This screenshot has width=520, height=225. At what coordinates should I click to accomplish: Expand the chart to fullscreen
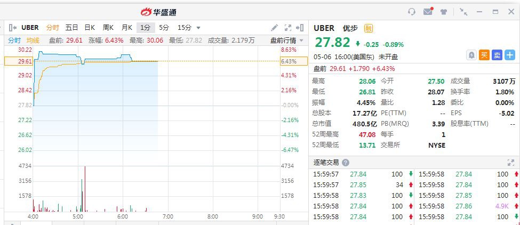pos(288,28)
